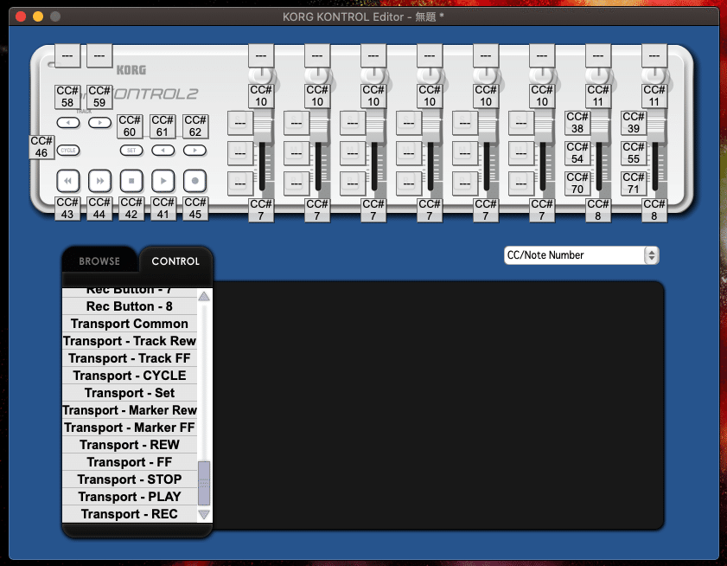This screenshot has height=566, width=727.
Task: Select the CC# 55 mute button label
Action: (634, 153)
